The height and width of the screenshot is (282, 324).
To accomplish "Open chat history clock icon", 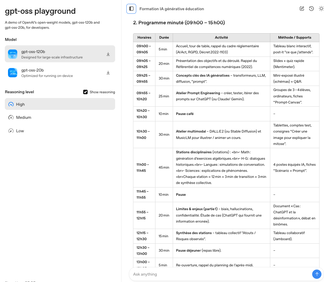I will pos(311,9).
